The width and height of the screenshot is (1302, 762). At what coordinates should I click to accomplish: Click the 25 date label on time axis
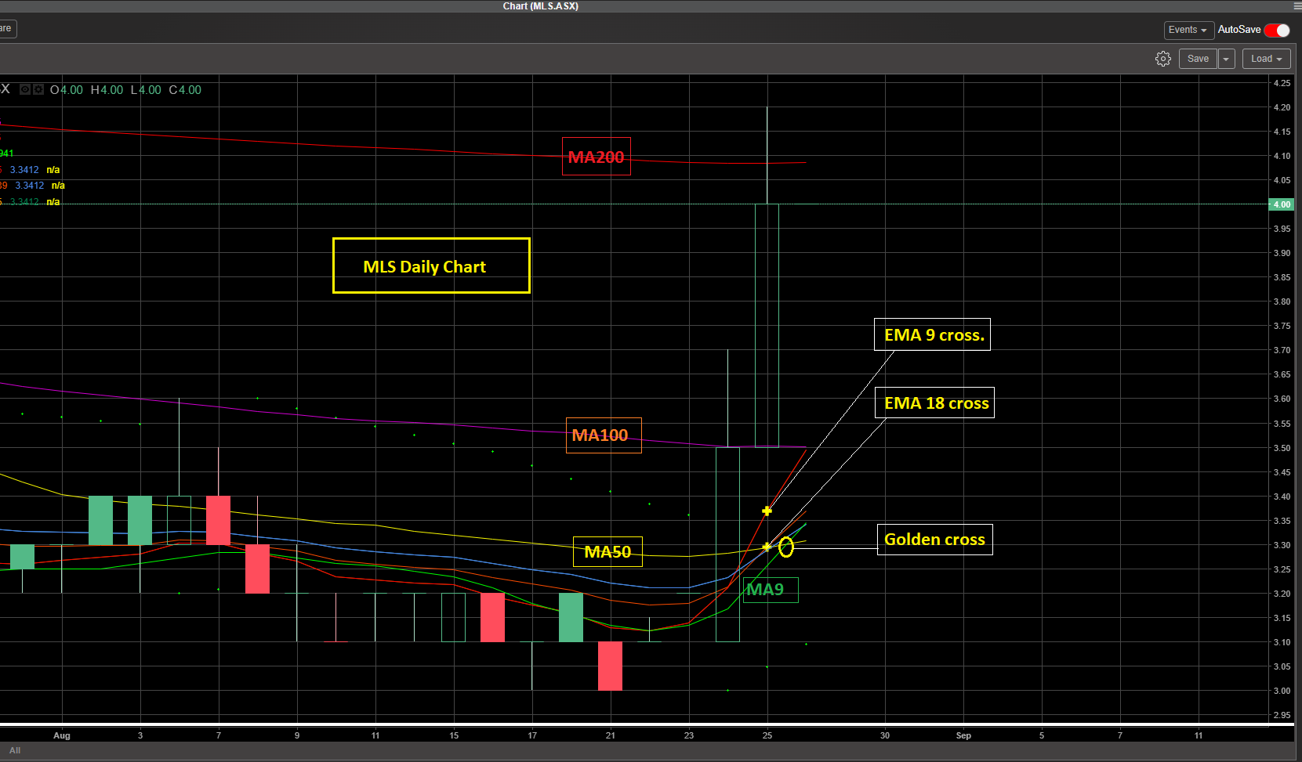pos(767,735)
